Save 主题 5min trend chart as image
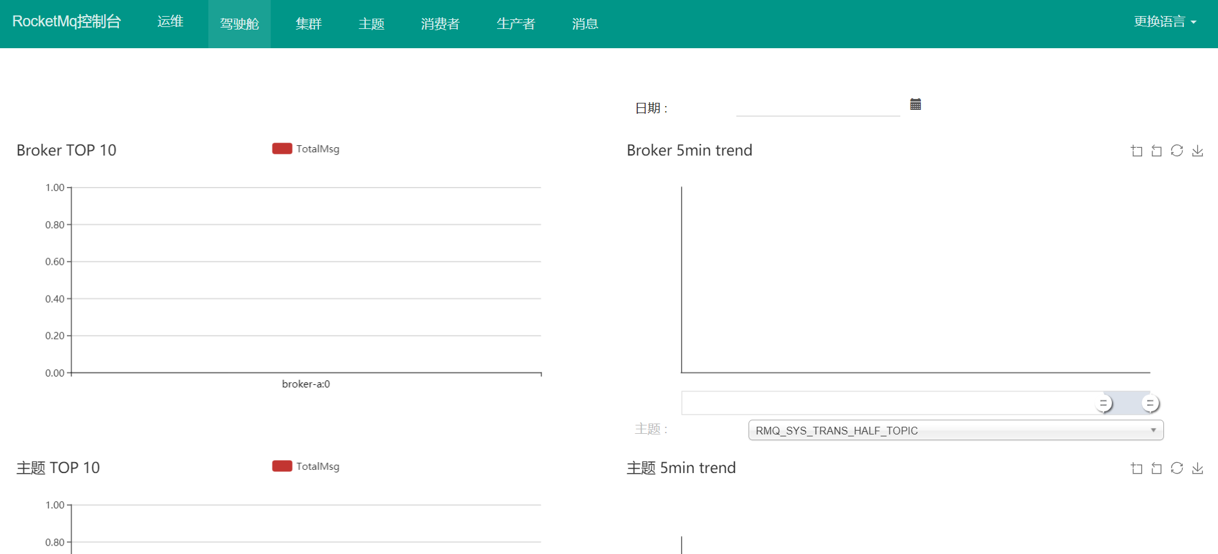 pos(1197,468)
